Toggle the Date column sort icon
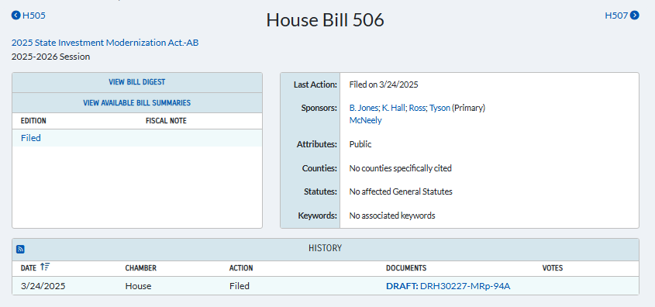 point(45,267)
